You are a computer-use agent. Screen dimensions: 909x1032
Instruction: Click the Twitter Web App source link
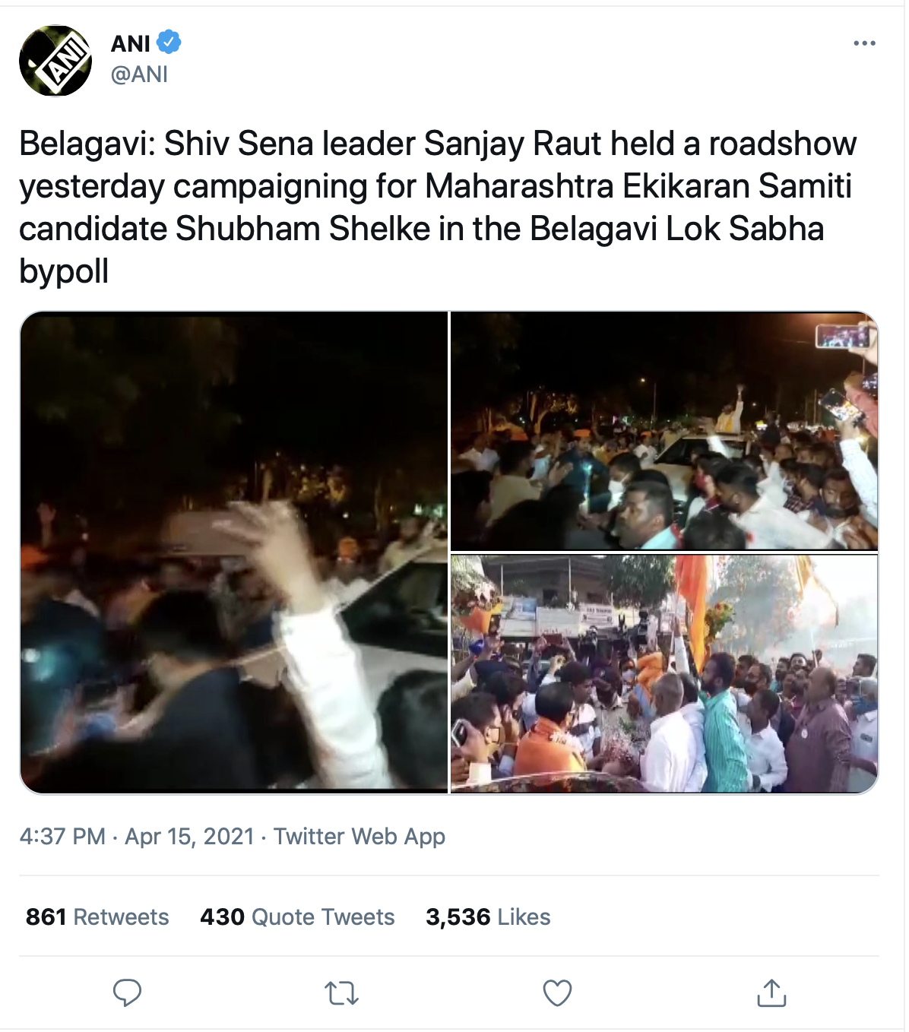tap(359, 836)
